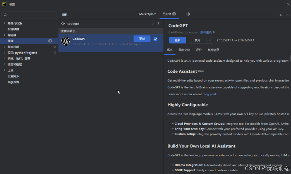The image size is (291, 174).
Task: Select 按键映射 in settings tree
Action: pos(13,29)
